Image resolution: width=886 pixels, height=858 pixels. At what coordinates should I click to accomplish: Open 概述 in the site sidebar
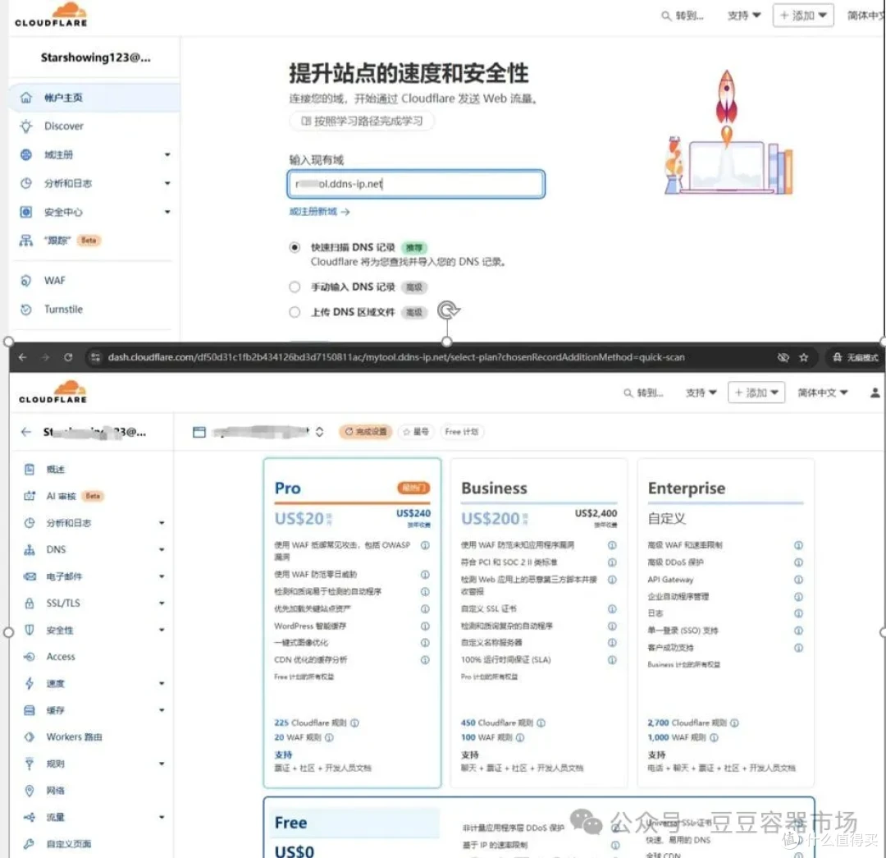(55, 470)
